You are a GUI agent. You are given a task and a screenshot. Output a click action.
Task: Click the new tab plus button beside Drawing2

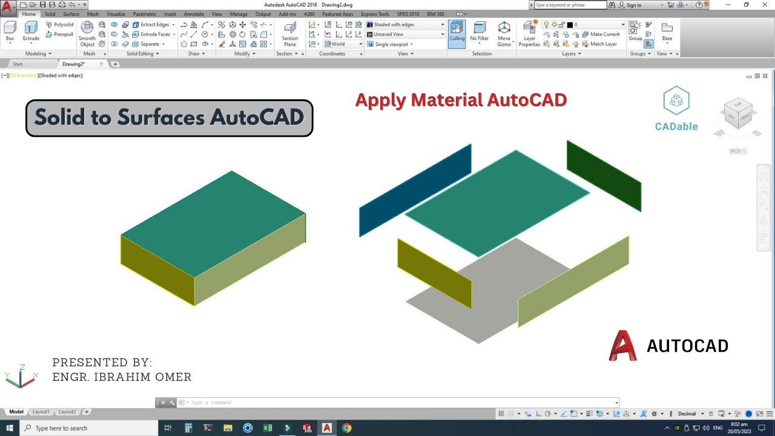115,64
